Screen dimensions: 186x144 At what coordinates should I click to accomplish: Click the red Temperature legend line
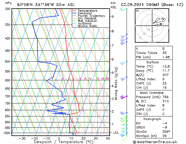(75, 11)
